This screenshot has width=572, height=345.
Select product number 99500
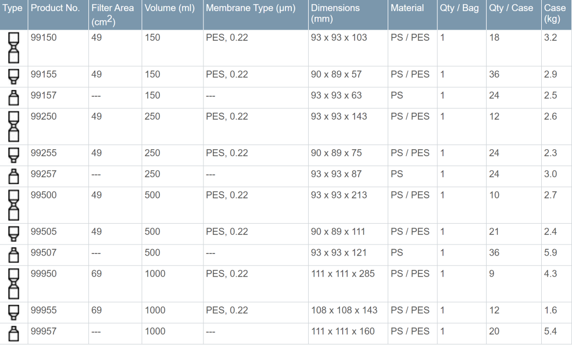point(43,195)
